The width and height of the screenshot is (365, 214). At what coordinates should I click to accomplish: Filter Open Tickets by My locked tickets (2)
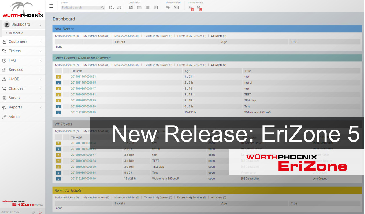(x=67, y=65)
